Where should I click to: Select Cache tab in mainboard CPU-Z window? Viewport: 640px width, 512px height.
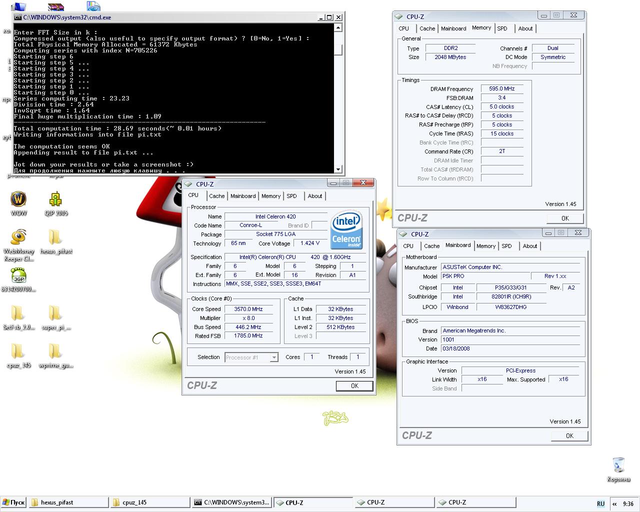pyautogui.click(x=431, y=246)
